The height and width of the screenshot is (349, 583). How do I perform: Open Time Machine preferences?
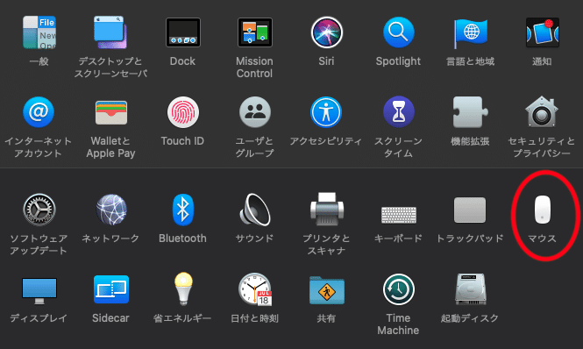tap(399, 289)
